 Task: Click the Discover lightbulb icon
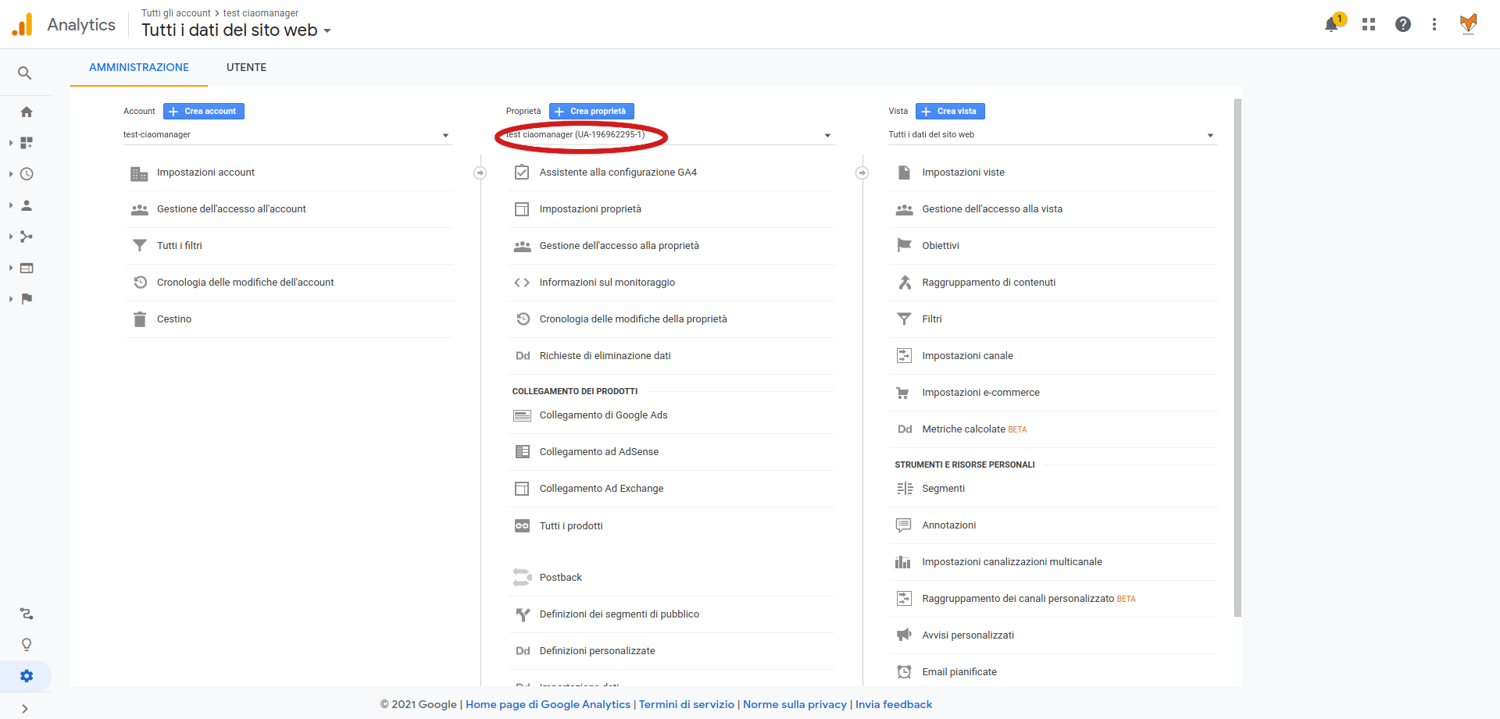pos(27,645)
